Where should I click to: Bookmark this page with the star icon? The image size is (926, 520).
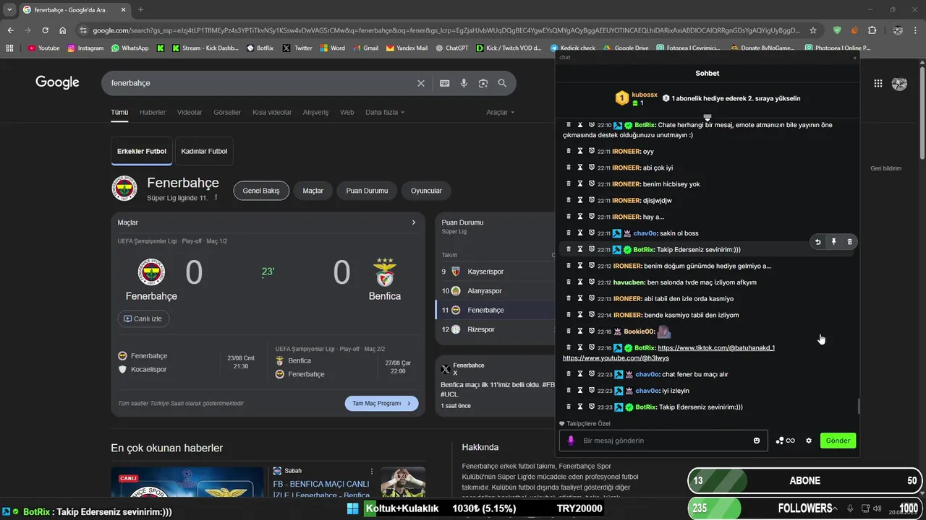coord(813,30)
